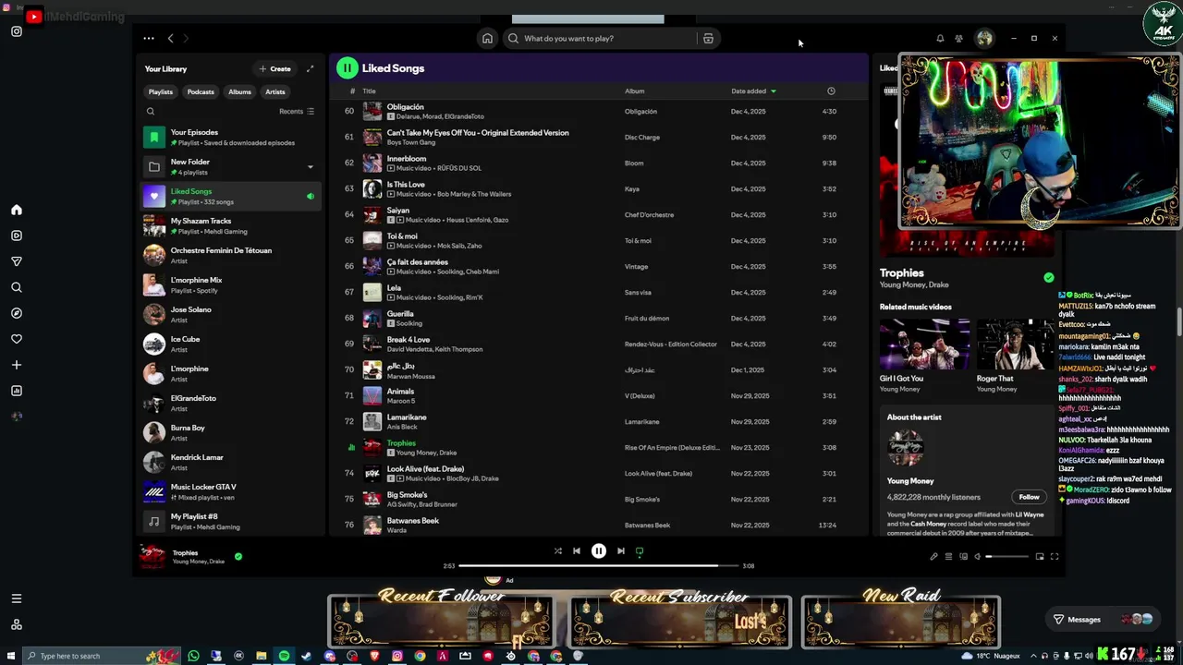Open Your Episodes in library
Viewport: 1183px width, 665px height.
pyautogui.click(x=231, y=138)
